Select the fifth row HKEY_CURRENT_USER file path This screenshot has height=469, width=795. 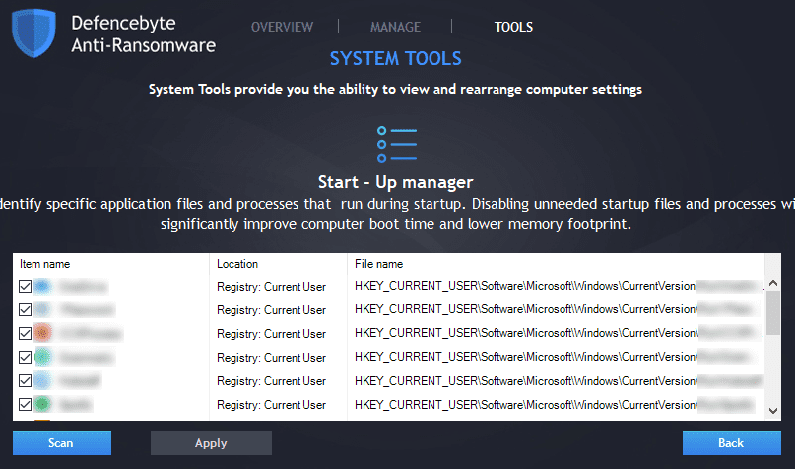tap(525, 380)
